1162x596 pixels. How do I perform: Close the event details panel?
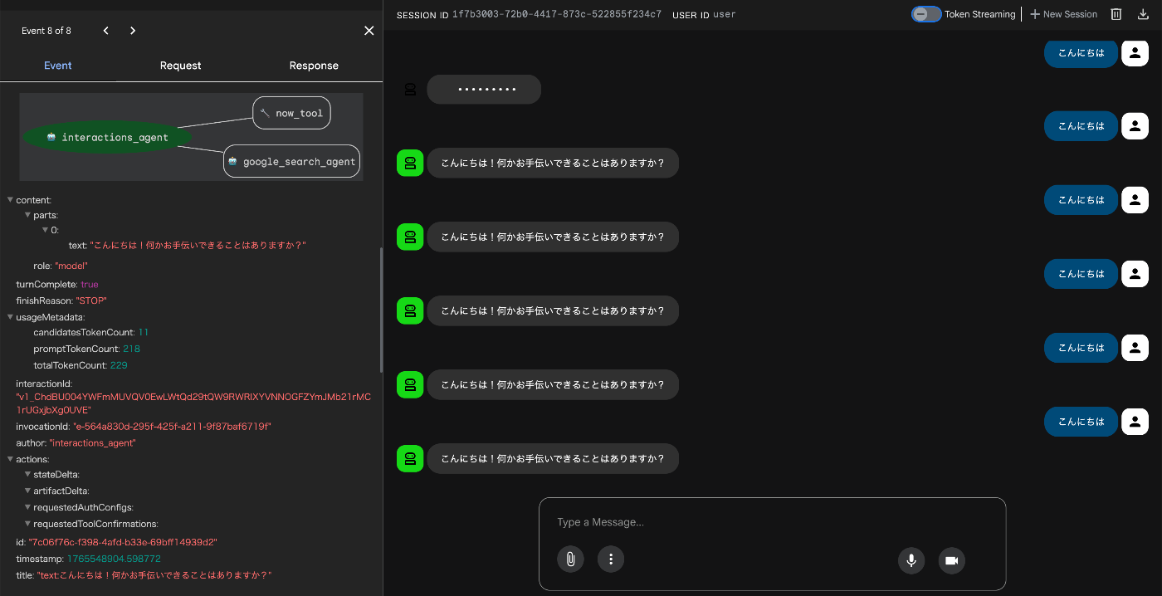[369, 31]
